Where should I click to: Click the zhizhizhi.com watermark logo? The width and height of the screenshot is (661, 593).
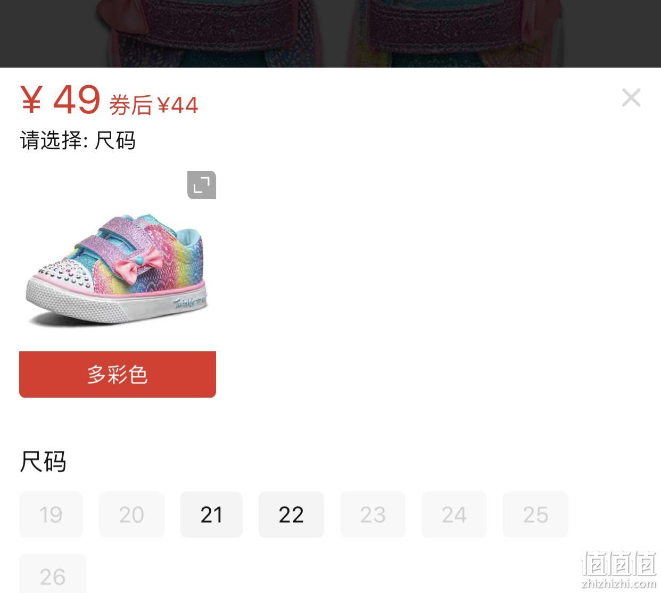coord(619,570)
